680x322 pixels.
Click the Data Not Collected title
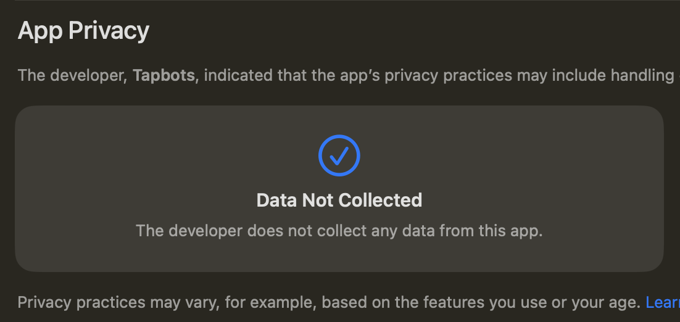(339, 200)
